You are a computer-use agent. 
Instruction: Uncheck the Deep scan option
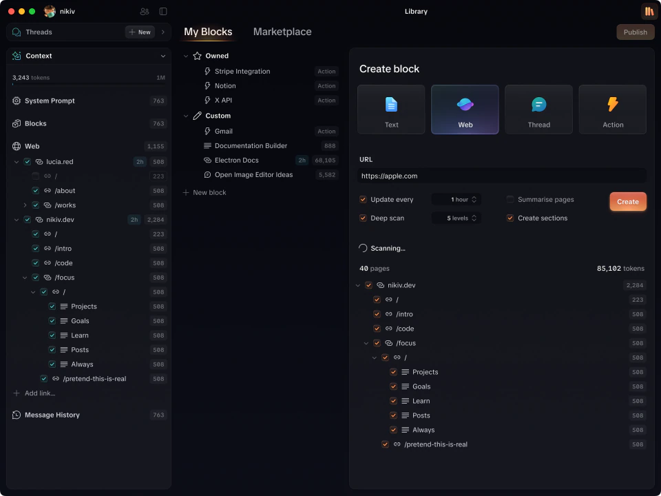coord(363,218)
